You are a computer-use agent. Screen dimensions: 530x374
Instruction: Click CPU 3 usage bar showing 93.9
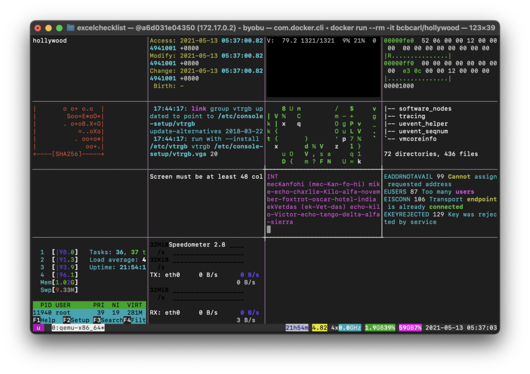point(65,267)
